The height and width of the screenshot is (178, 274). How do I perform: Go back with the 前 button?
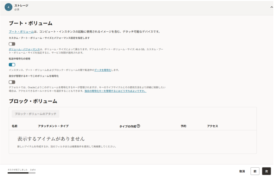tap(255, 171)
